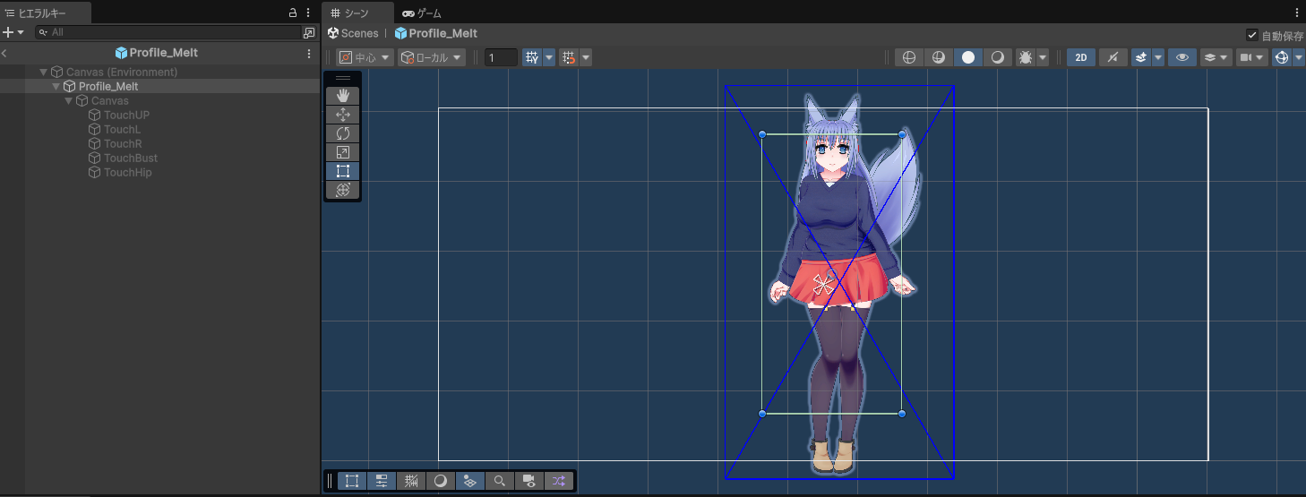
Task: Click the Scenes breadcrumb link
Action: point(359,33)
